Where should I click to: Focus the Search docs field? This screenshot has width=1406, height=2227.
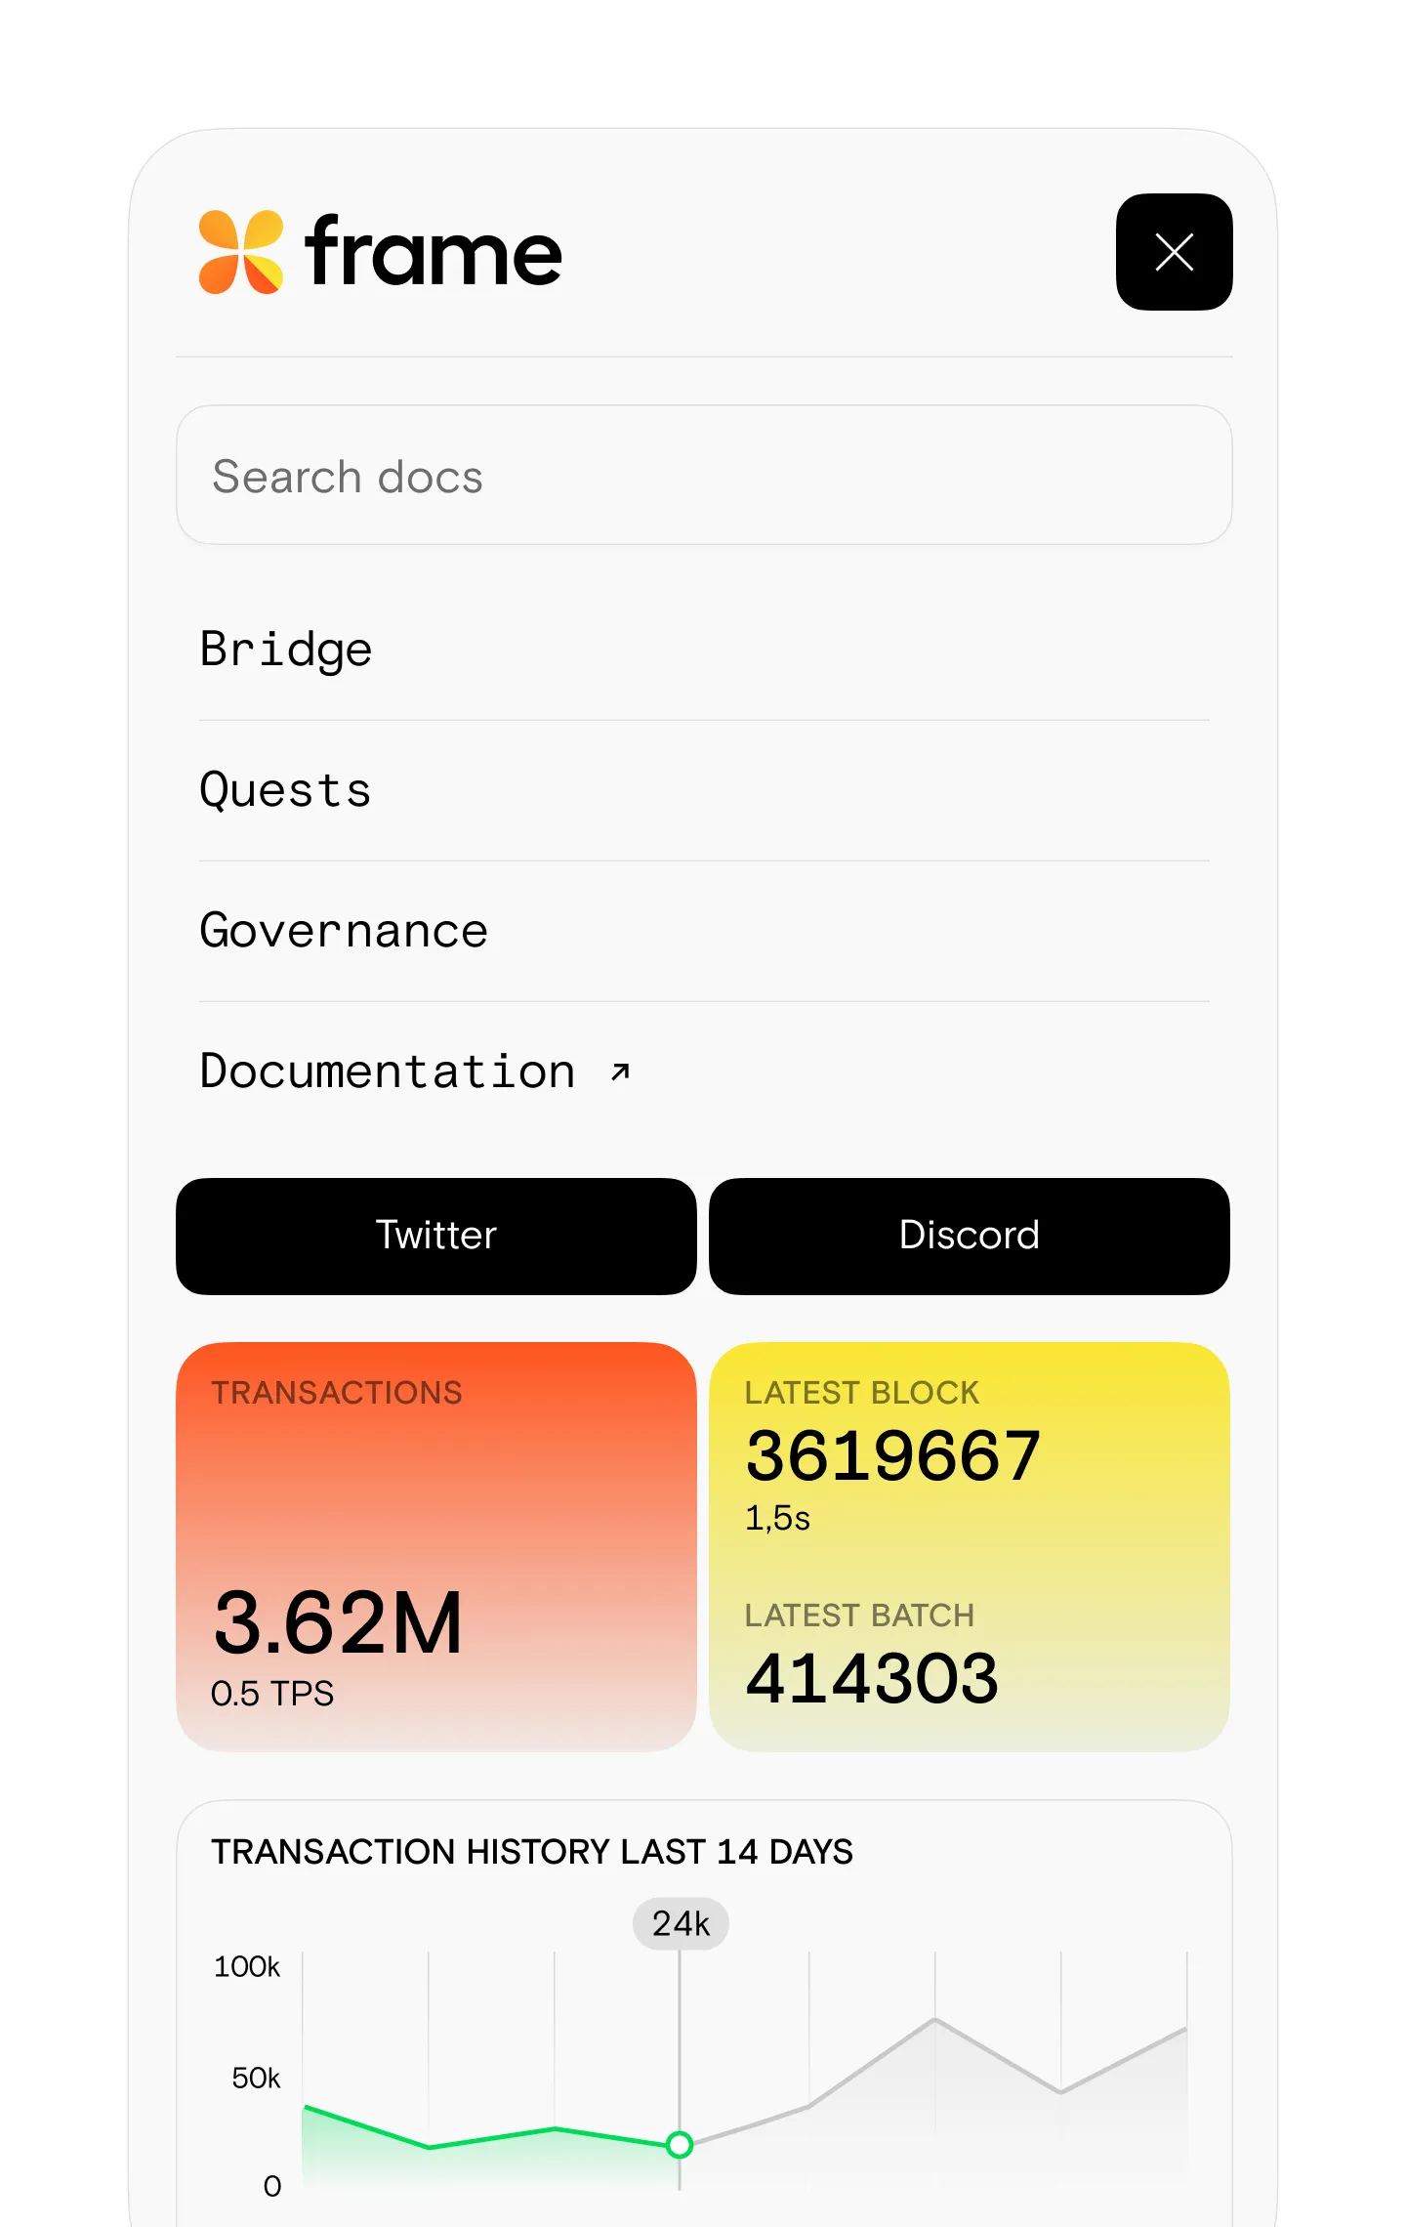(x=703, y=476)
